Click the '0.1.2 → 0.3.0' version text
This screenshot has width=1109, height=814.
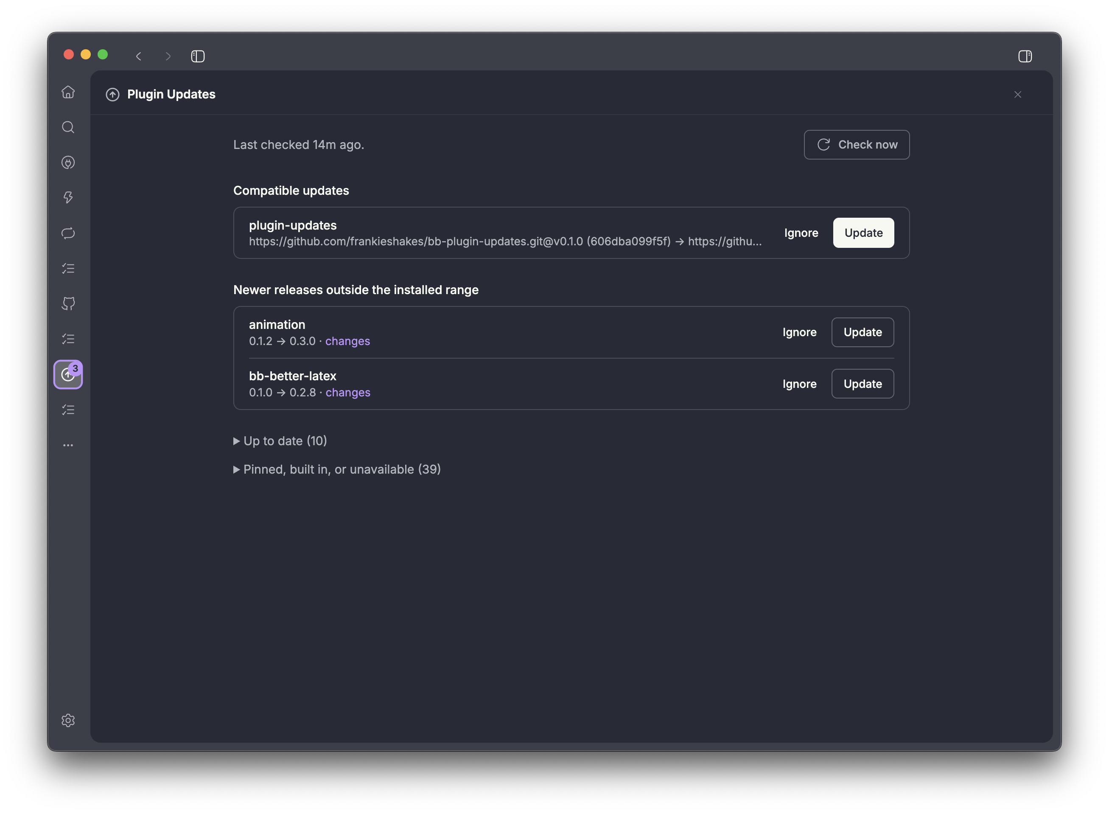pyautogui.click(x=282, y=342)
